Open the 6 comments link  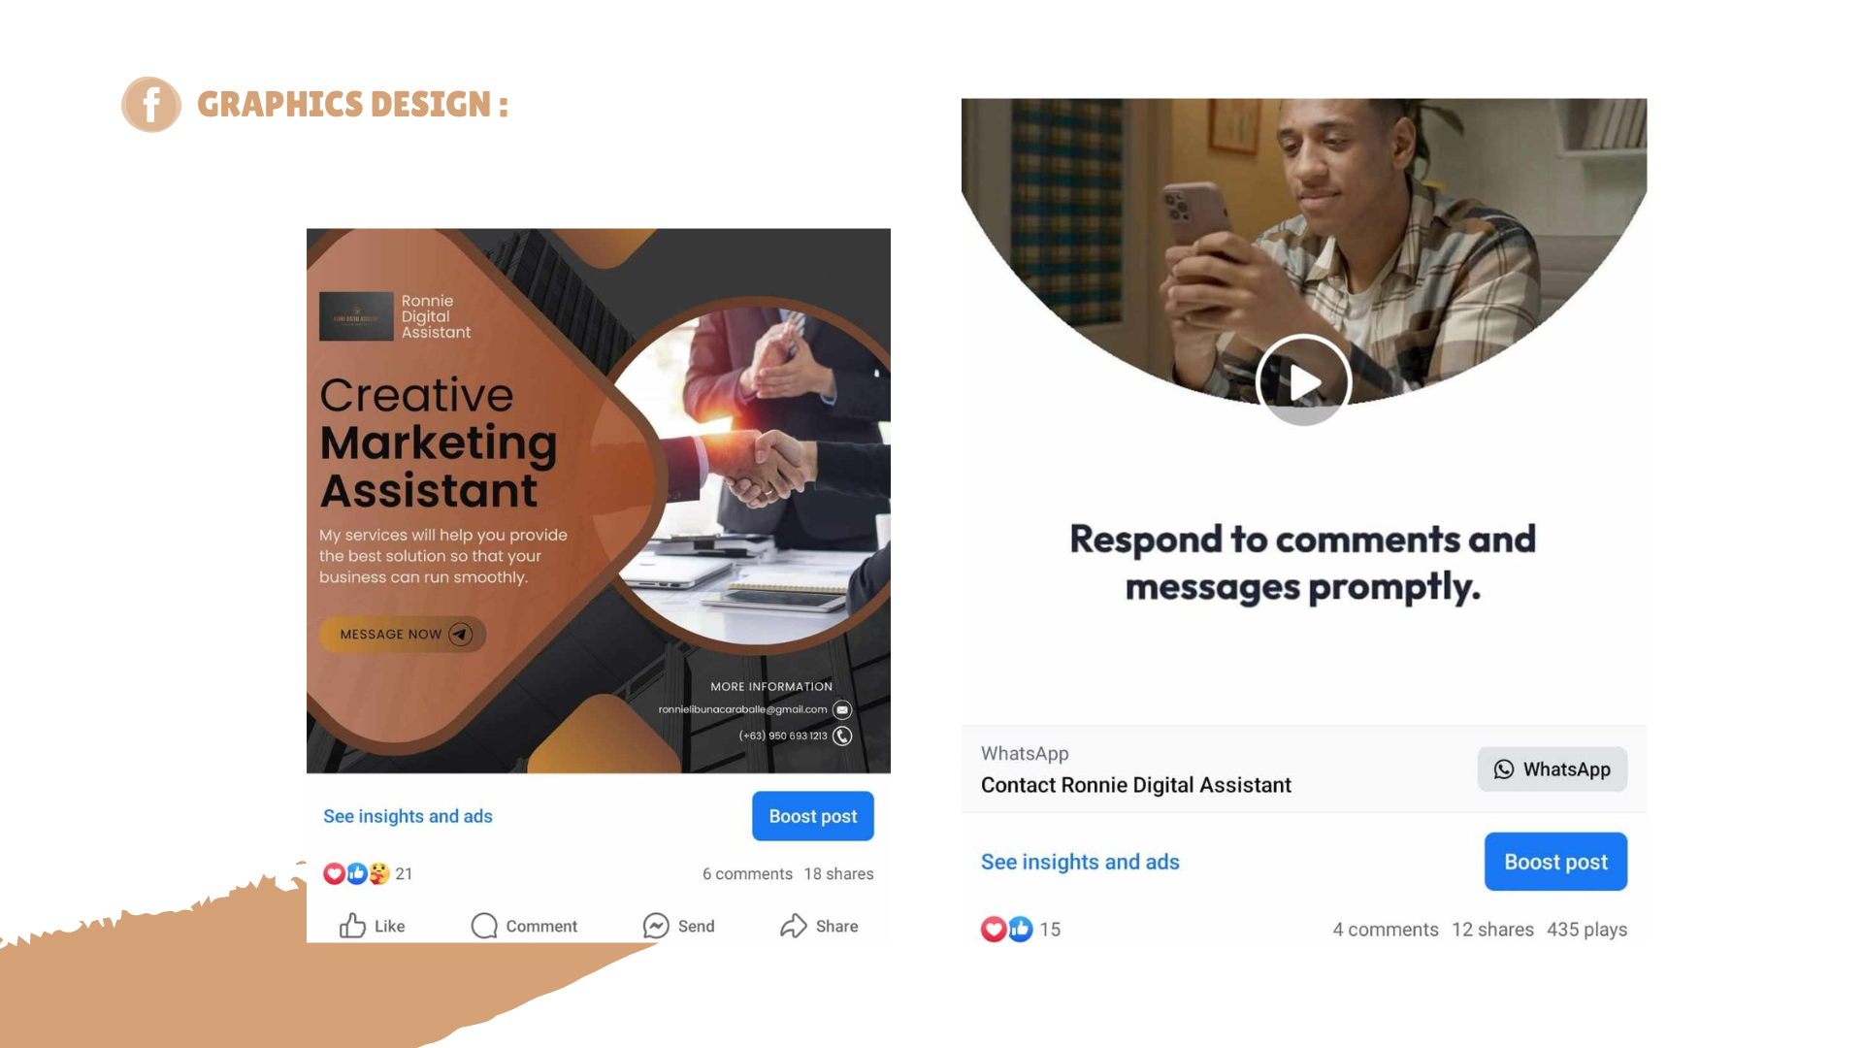[x=747, y=873]
